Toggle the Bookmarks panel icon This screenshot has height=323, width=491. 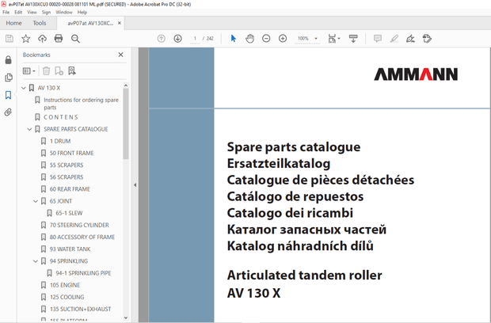point(9,95)
